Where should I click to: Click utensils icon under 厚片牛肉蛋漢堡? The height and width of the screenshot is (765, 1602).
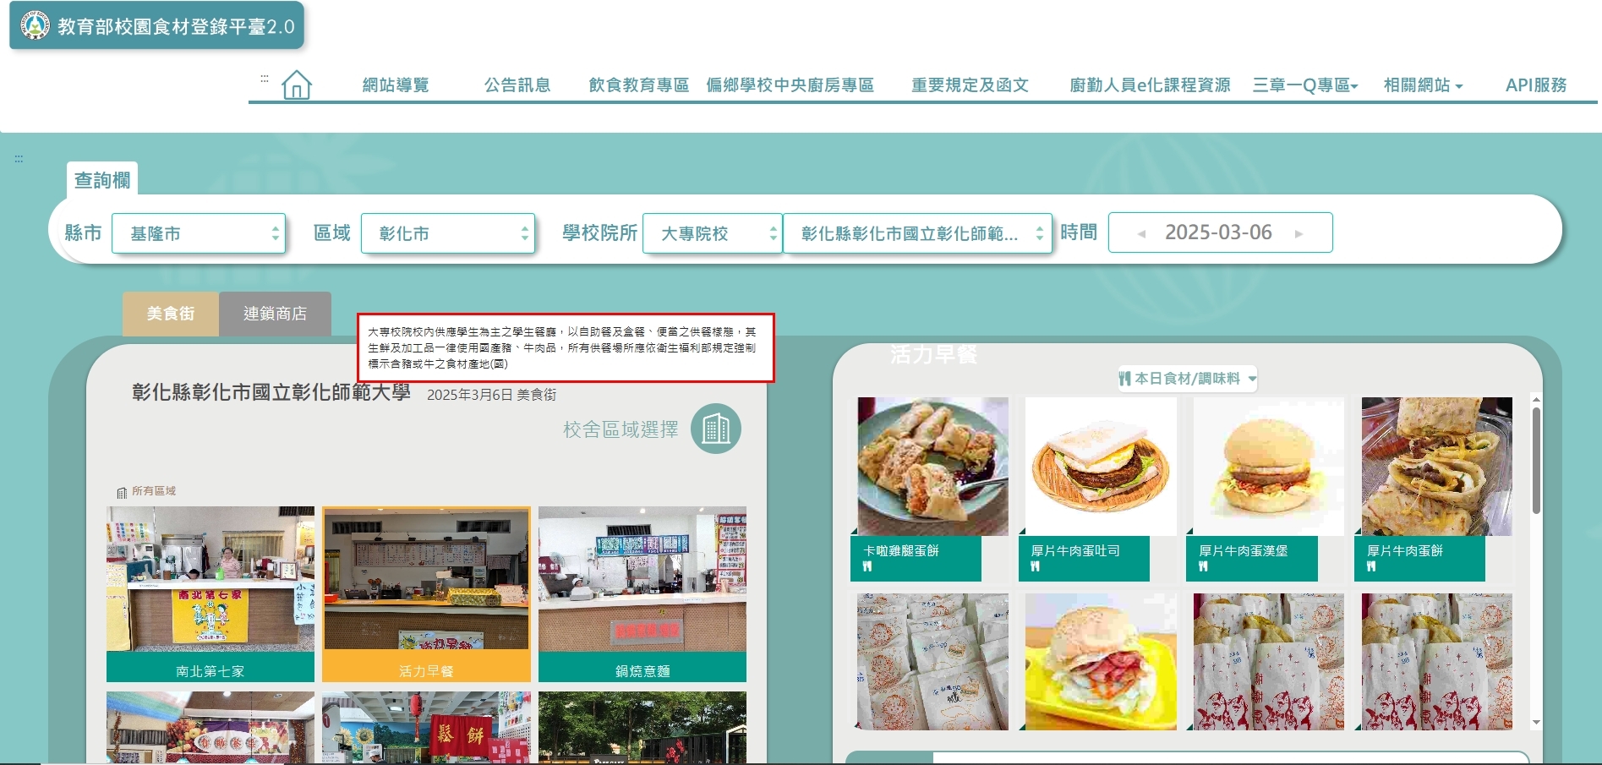pyautogui.click(x=1203, y=567)
